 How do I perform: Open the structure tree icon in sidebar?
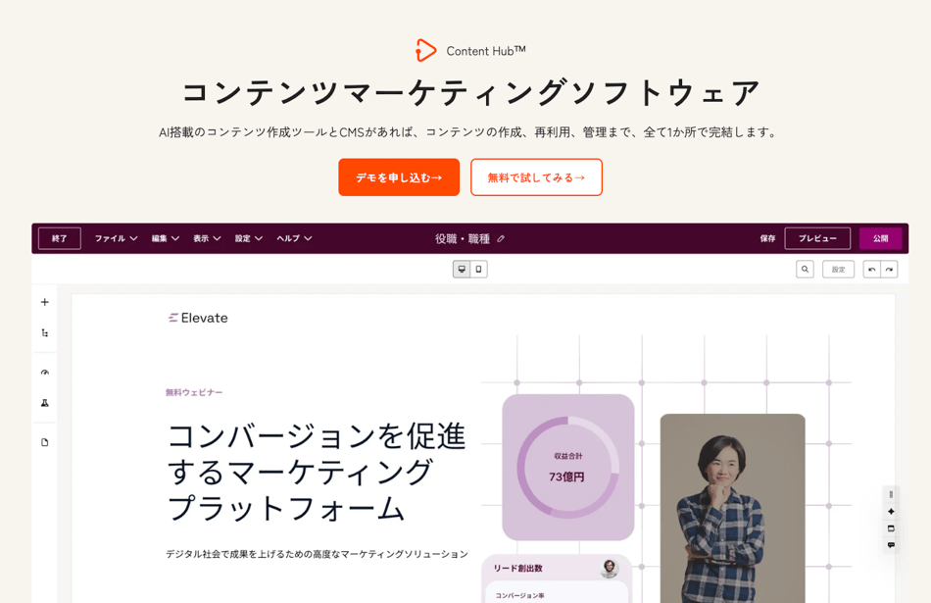[x=44, y=333]
